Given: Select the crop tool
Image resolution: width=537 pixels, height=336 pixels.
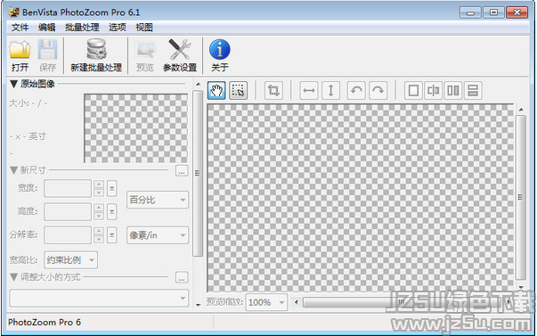Looking at the screenshot, I should pyautogui.click(x=273, y=91).
